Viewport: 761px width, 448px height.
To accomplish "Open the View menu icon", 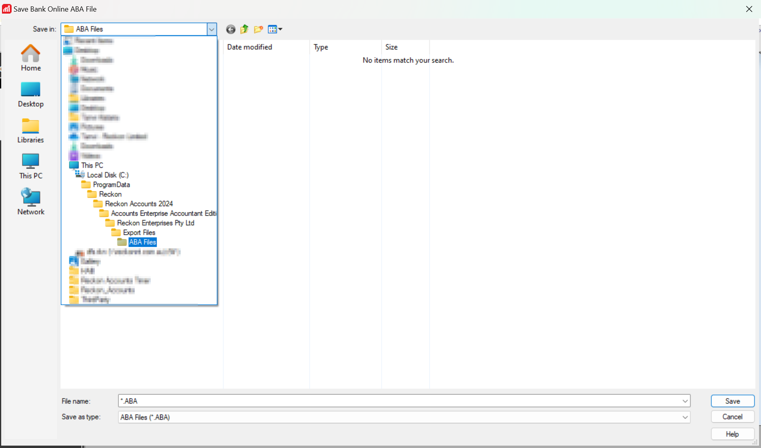I will coord(275,29).
